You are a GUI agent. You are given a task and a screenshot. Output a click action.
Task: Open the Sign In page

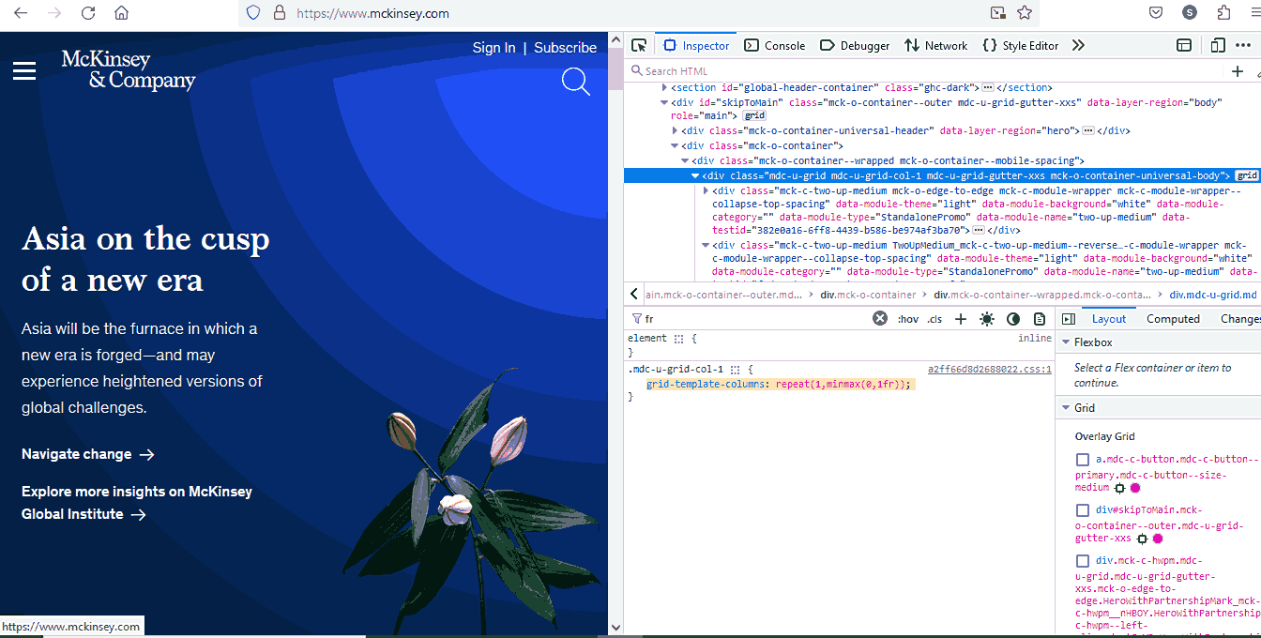[494, 47]
